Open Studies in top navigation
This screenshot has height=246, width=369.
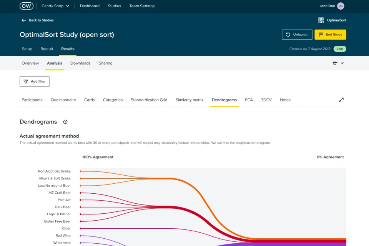[x=115, y=6]
